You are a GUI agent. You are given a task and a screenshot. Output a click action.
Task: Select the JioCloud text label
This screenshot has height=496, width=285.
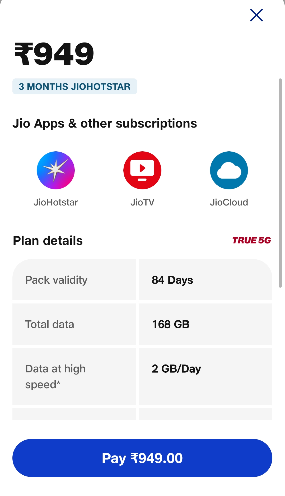click(x=229, y=202)
